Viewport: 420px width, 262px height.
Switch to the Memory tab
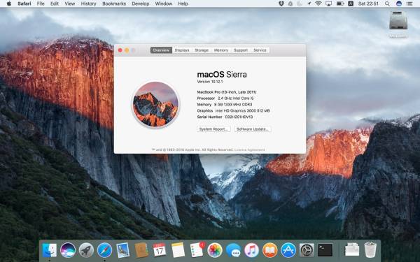click(221, 50)
